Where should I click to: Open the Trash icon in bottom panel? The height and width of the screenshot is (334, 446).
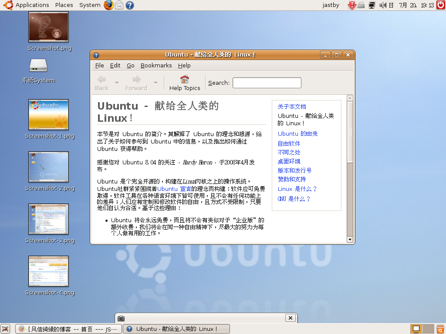click(x=440, y=329)
